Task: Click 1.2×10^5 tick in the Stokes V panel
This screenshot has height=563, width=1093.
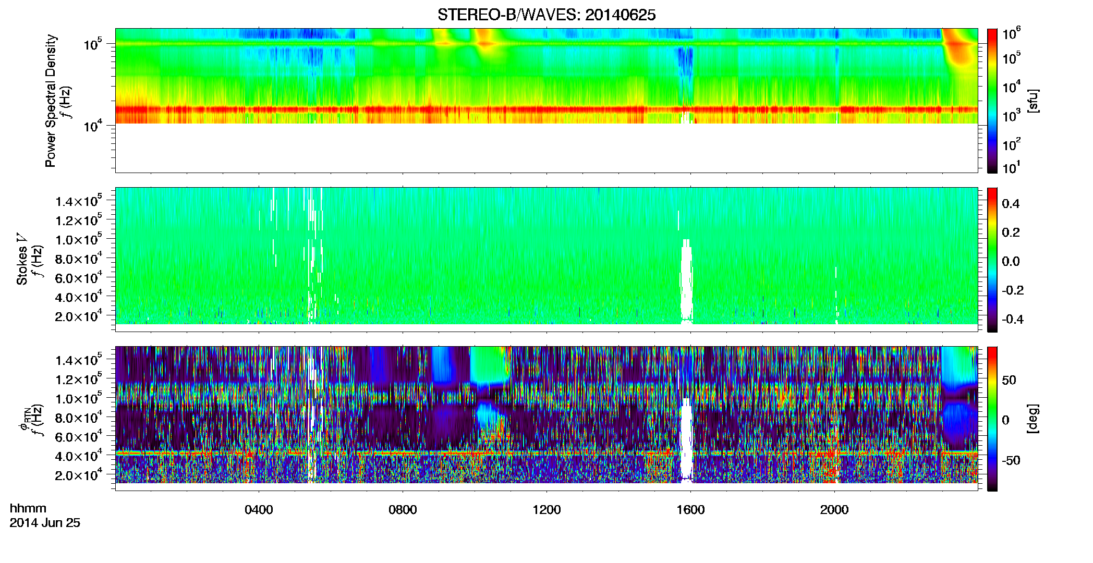Action: pos(78,221)
